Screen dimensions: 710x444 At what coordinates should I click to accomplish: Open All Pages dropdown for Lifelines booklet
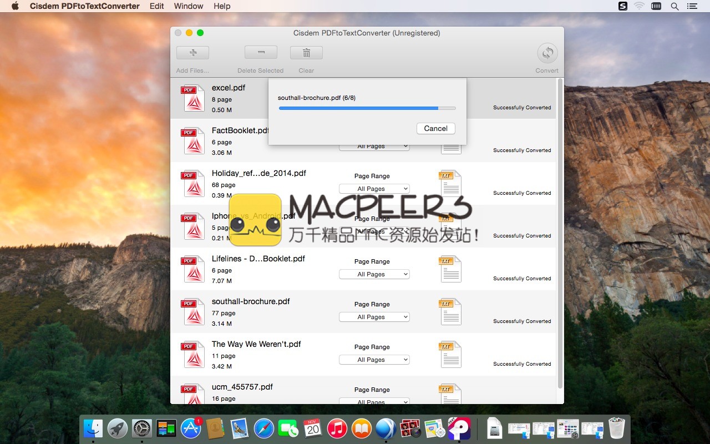[x=374, y=274]
